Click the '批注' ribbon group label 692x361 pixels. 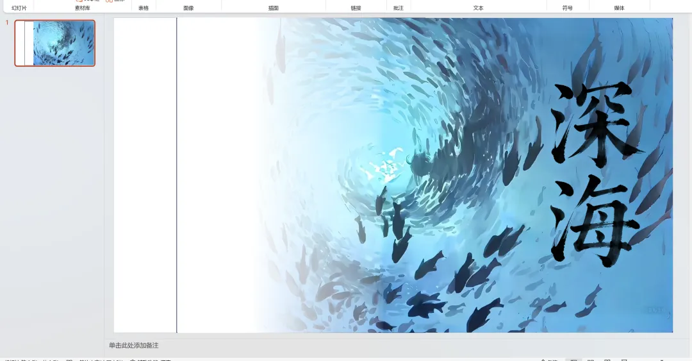pos(398,8)
